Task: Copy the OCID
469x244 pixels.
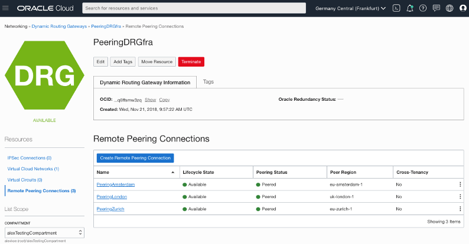Action: pos(165,100)
